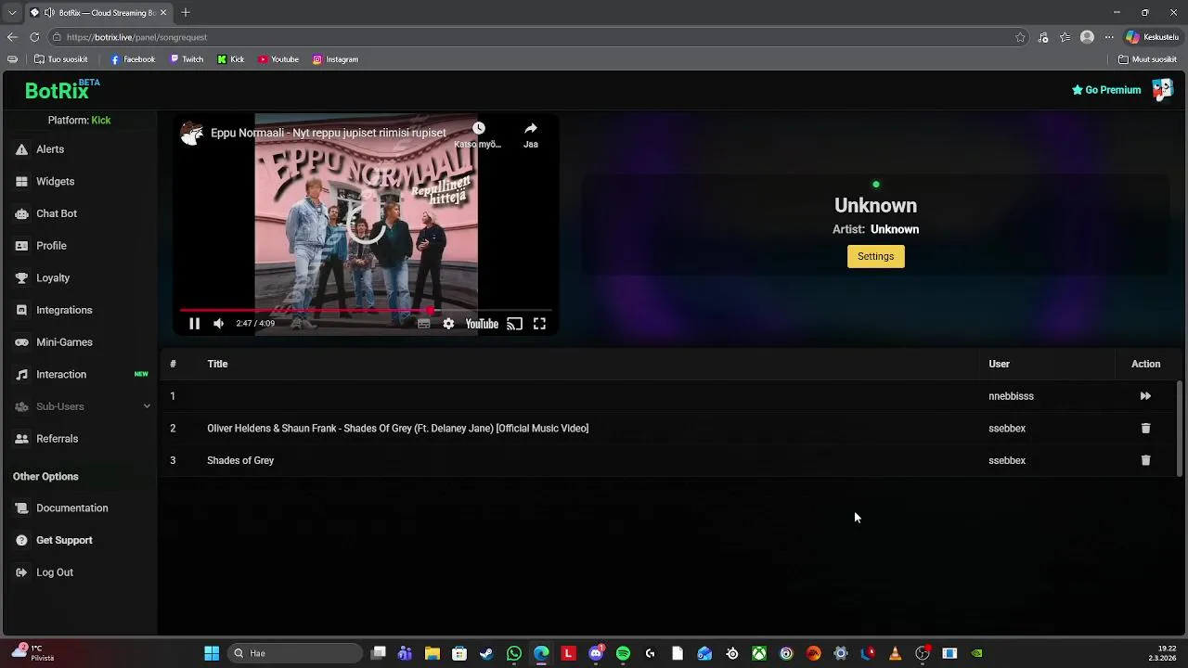Select the Oliver Heldens song title text
Image resolution: width=1188 pixels, height=668 pixels.
[x=397, y=429]
